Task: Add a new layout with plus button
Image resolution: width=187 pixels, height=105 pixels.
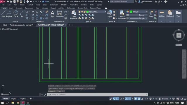Action: pyautogui.click(x=31, y=99)
